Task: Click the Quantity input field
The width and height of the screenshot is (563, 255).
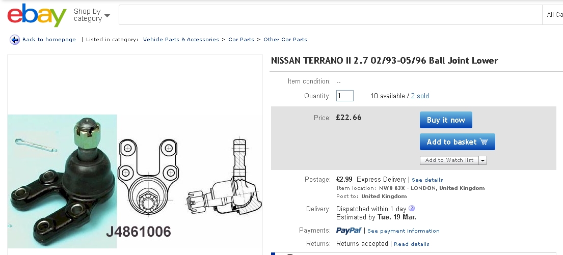Action: click(344, 96)
